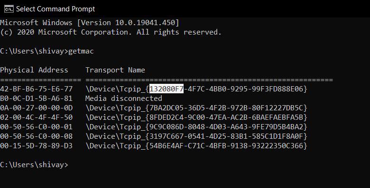The height and width of the screenshot is (188, 370).
Task: Click the MAC address 00-50-56-C0-00-08
Action: coord(37,136)
